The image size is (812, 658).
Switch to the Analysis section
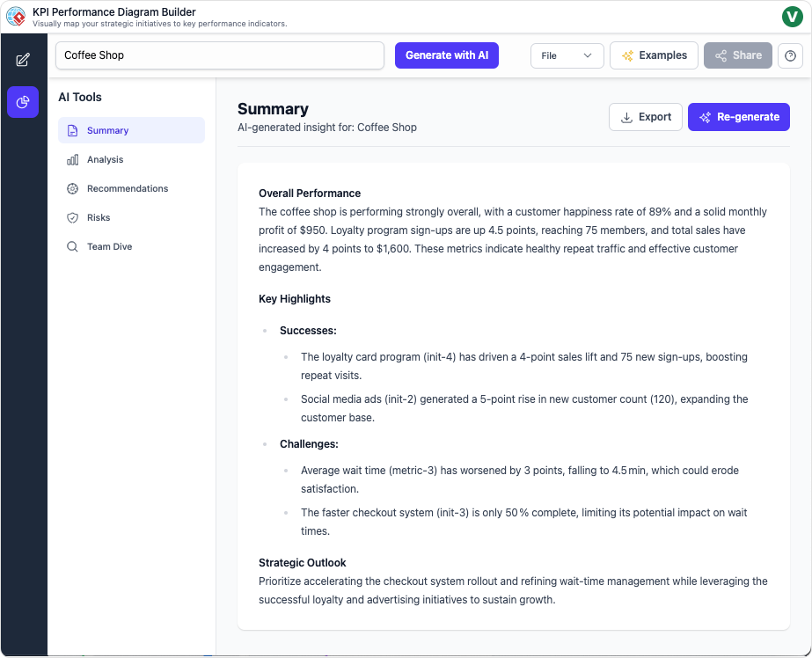[x=105, y=159]
